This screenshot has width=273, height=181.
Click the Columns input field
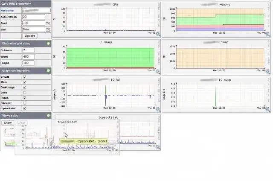(x=29, y=50)
